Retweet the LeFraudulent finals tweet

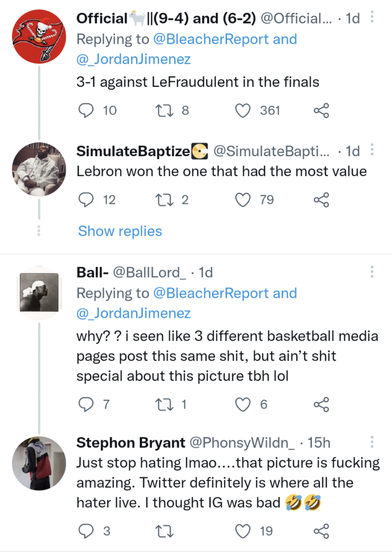click(164, 111)
